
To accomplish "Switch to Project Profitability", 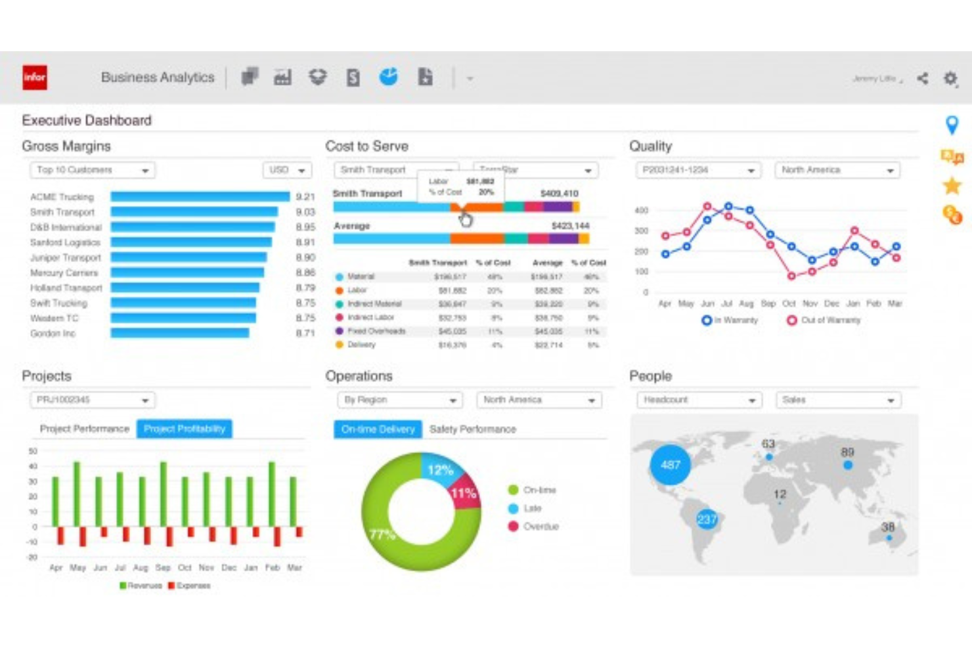I will coord(184,429).
